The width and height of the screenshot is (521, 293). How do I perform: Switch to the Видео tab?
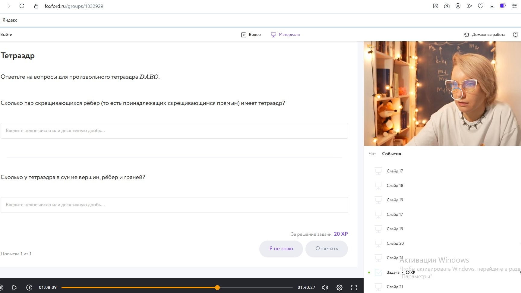coord(251,35)
